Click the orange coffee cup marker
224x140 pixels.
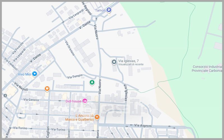(47, 89)
